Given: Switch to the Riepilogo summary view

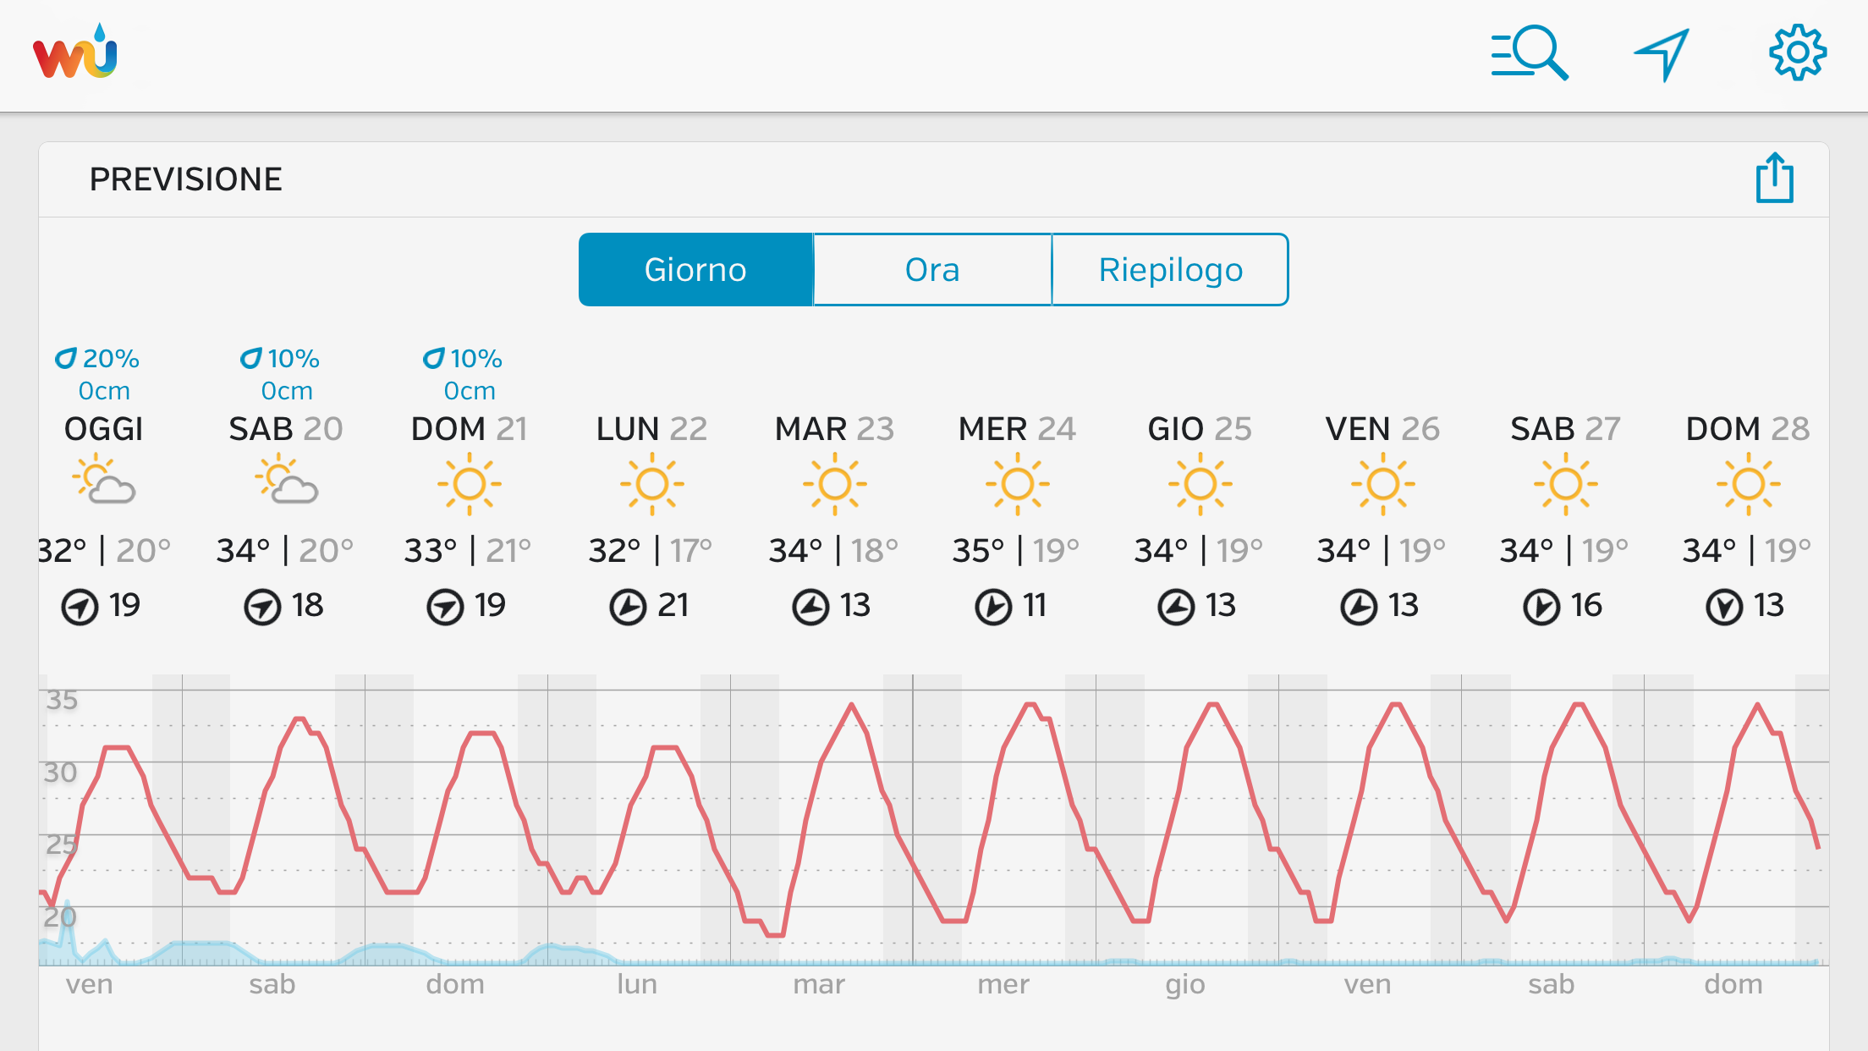Looking at the screenshot, I should [x=1170, y=270].
